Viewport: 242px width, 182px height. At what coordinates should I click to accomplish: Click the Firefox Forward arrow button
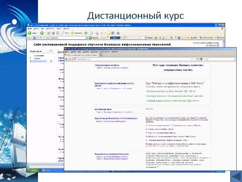(x=70, y=59)
